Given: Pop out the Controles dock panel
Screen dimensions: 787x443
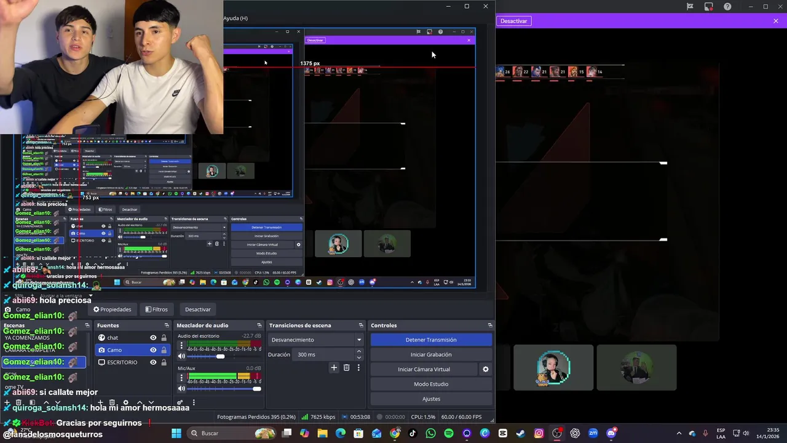Looking at the screenshot, I should [x=490, y=325].
